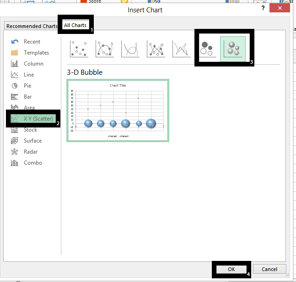Select the Area chart category
296x282 pixels.
point(23,107)
